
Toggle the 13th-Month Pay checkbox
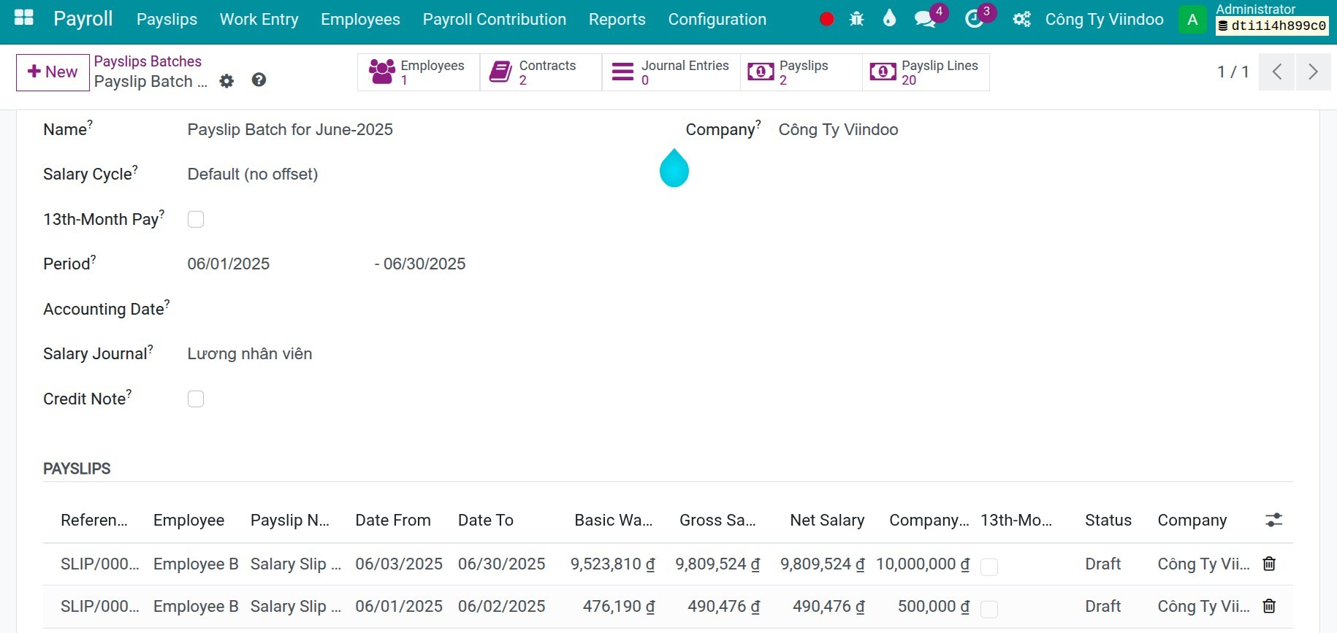(196, 219)
